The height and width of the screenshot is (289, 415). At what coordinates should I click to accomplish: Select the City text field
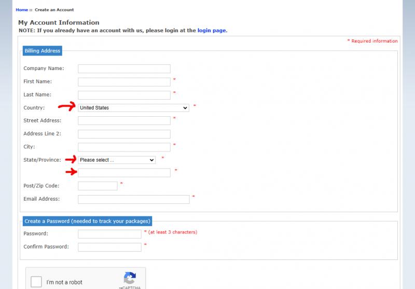click(124, 147)
